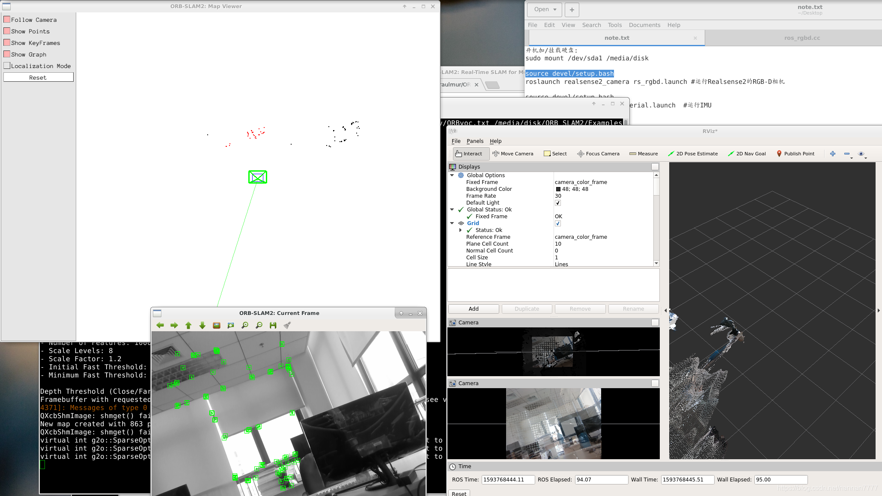The image size is (882, 496).
Task: Click the Add button under Displays
Action: point(474,309)
